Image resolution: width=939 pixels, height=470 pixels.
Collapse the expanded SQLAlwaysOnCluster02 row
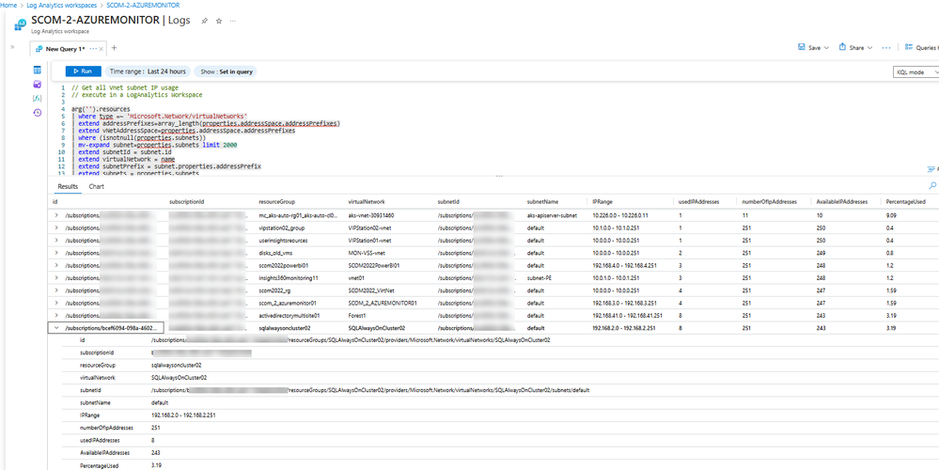(x=56, y=328)
